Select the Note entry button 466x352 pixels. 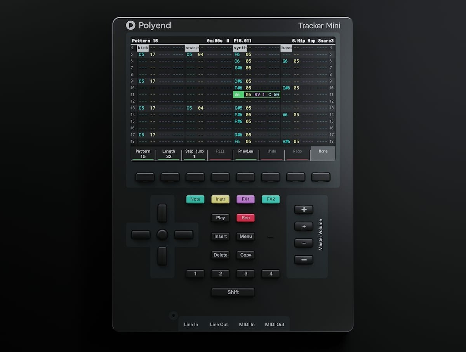point(195,199)
